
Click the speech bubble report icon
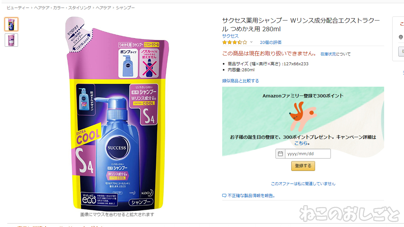[x=224, y=196]
